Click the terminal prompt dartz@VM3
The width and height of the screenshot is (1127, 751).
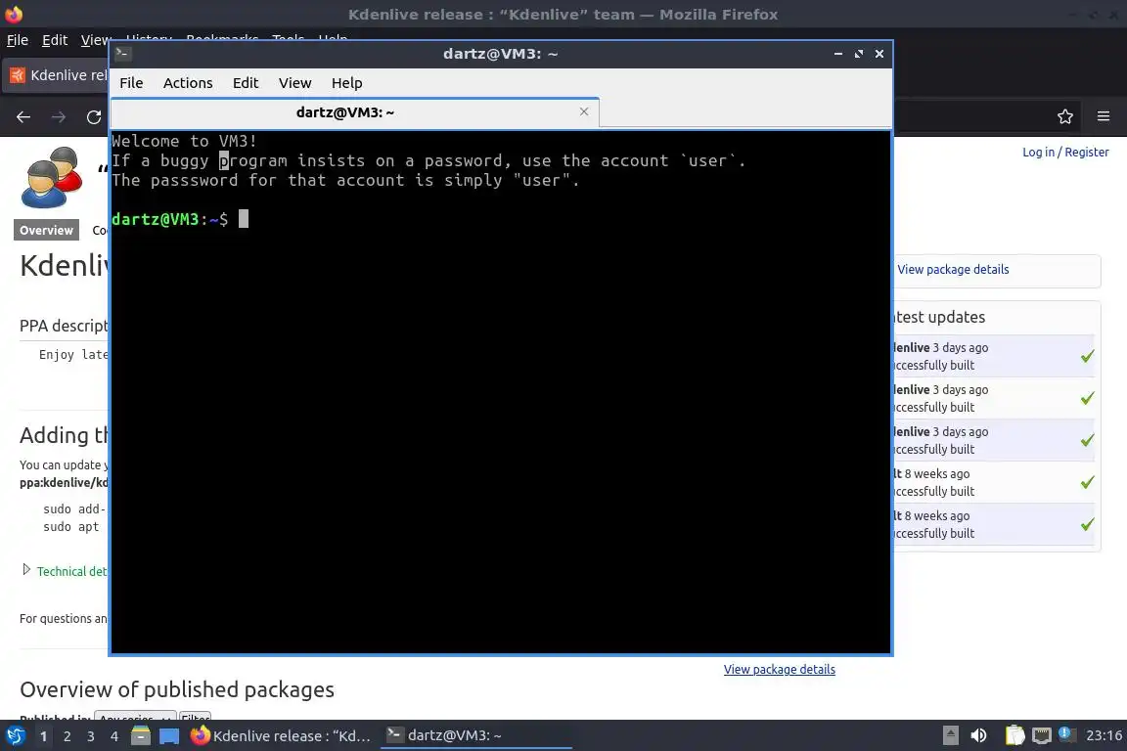(x=155, y=219)
